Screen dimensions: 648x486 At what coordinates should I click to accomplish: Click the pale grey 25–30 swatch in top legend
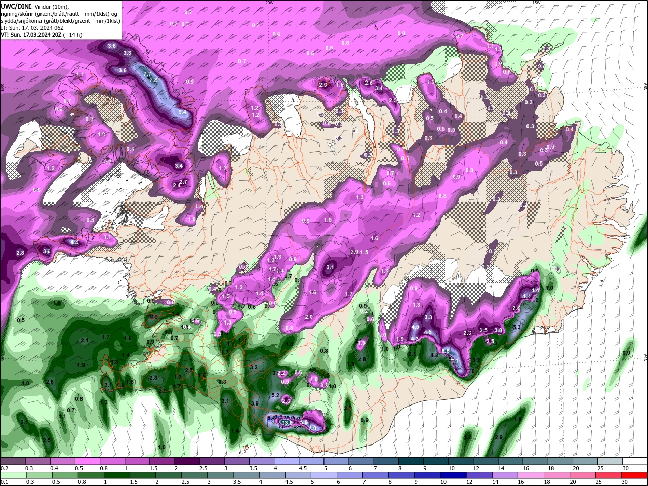pyautogui.click(x=610, y=461)
